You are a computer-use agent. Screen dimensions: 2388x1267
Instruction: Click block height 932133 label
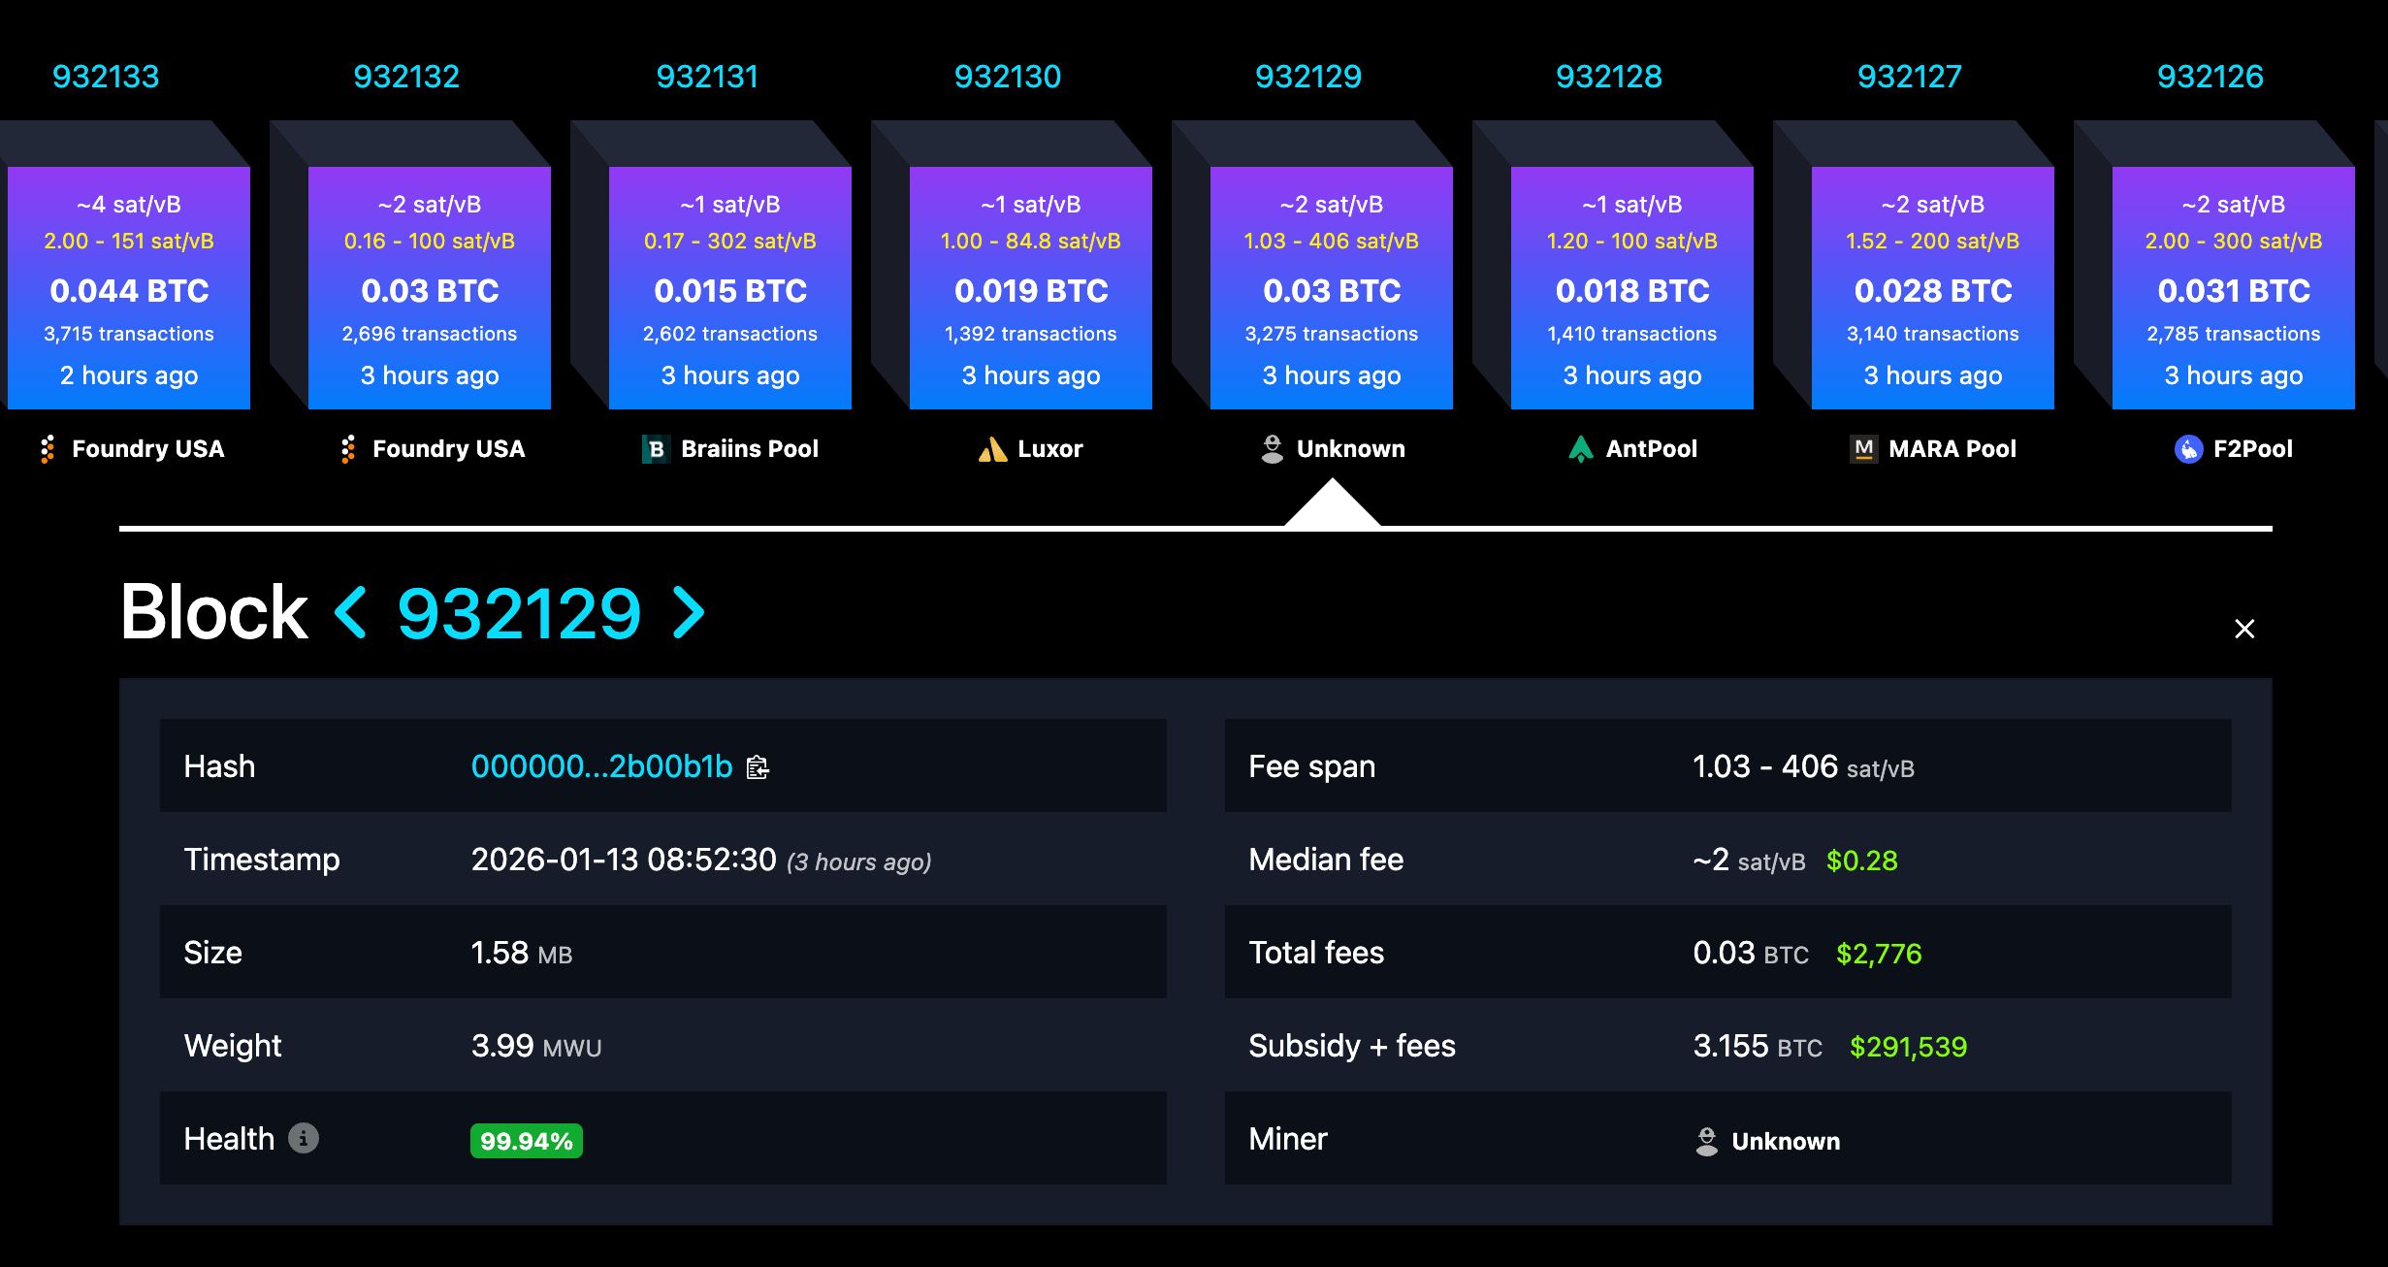pyautogui.click(x=108, y=76)
